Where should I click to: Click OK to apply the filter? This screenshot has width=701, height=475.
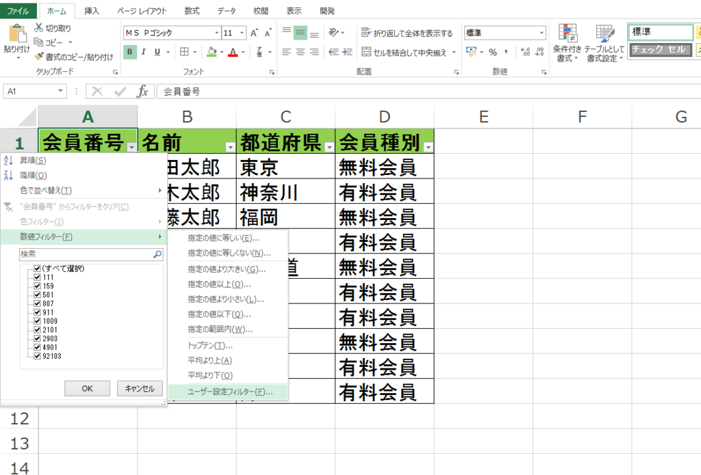click(x=87, y=388)
